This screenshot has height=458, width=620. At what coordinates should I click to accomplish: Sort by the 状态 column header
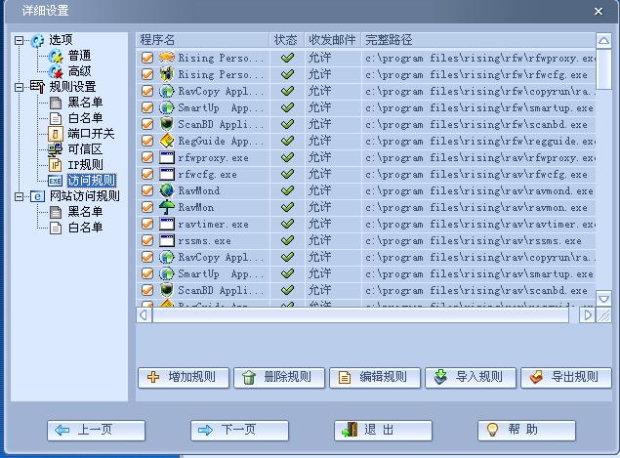[287, 40]
